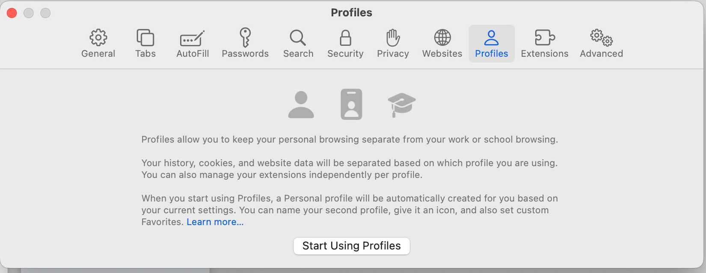Image resolution: width=706 pixels, height=273 pixels.
Task: Open Privacy preferences
Action: [x=392, y=43]
